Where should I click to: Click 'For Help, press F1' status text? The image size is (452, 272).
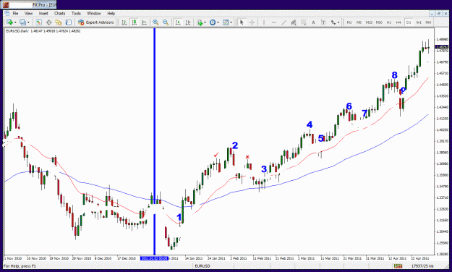click(20, 266)
